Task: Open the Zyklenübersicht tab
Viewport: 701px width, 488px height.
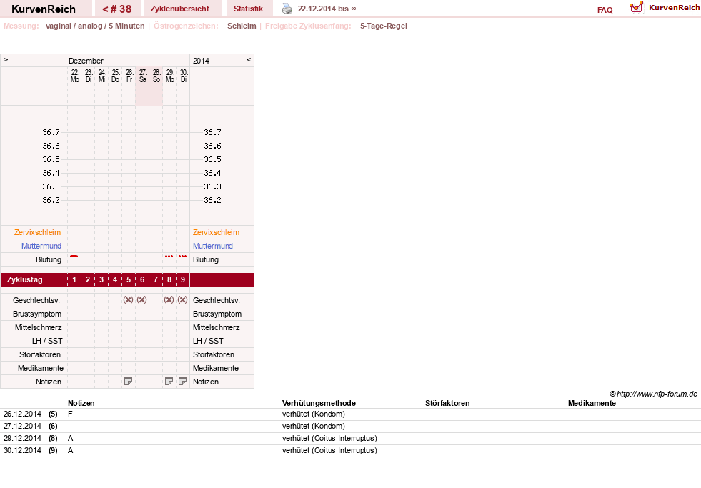Action: click(180, 9)
